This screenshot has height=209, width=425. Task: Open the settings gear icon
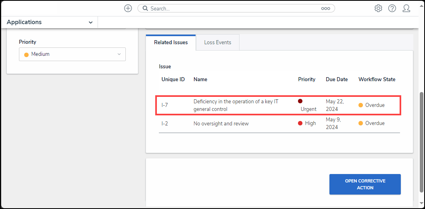point(378,8)
